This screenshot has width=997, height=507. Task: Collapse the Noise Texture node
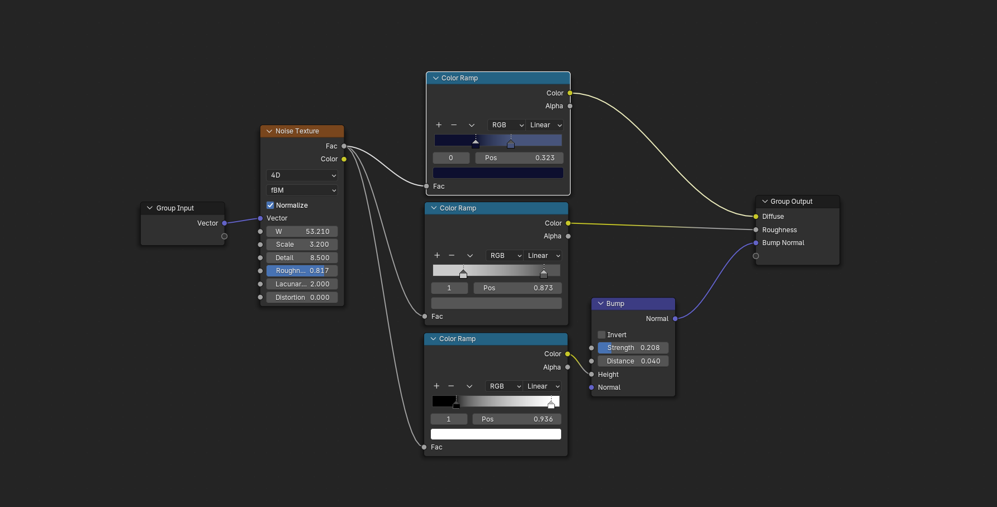tap(269, 131)
